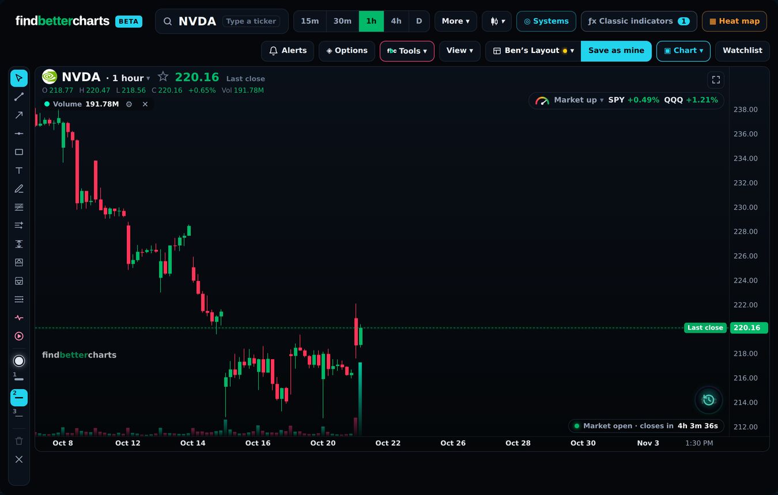Click the search magnifier icon
This screenshot has height=495, width=778.
point(168,21)
